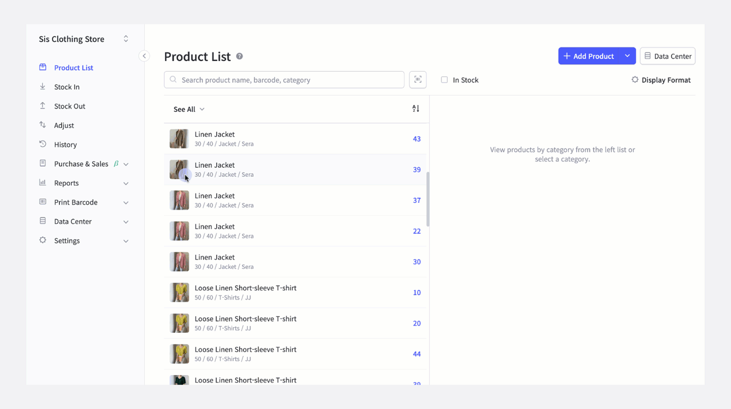Click the History clock icon
Screen dimensions: 731x409
[x=42, y=144]
